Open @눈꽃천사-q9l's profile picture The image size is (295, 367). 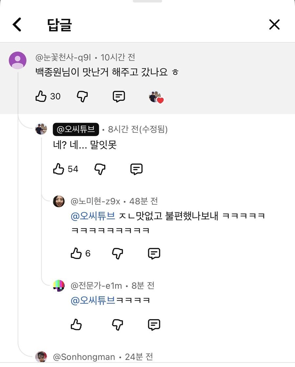coord(17,60)
